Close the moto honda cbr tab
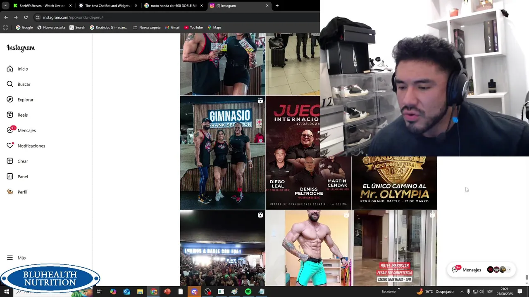The height and width of the screenshot is (297, 529). tap(202, 6)
